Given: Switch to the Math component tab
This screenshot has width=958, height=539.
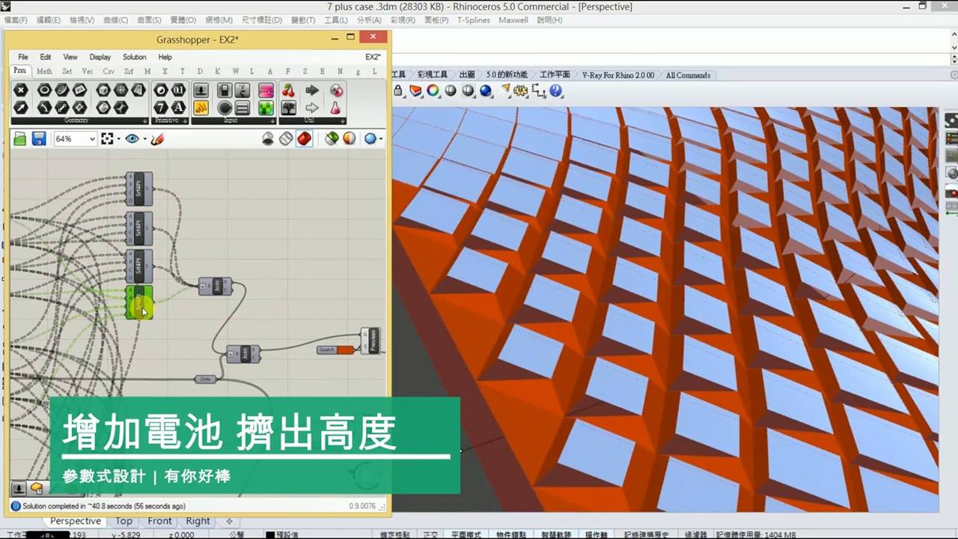Looking at the screenshot, I should pos(44,71).
